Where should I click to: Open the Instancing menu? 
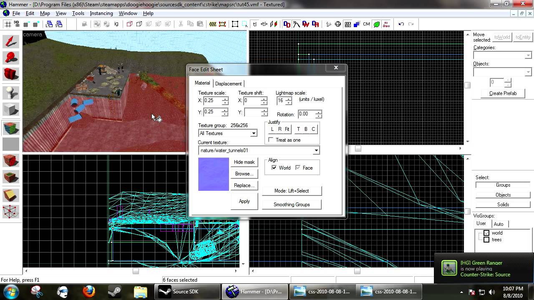pyautogui.click(x=101, y=13)
